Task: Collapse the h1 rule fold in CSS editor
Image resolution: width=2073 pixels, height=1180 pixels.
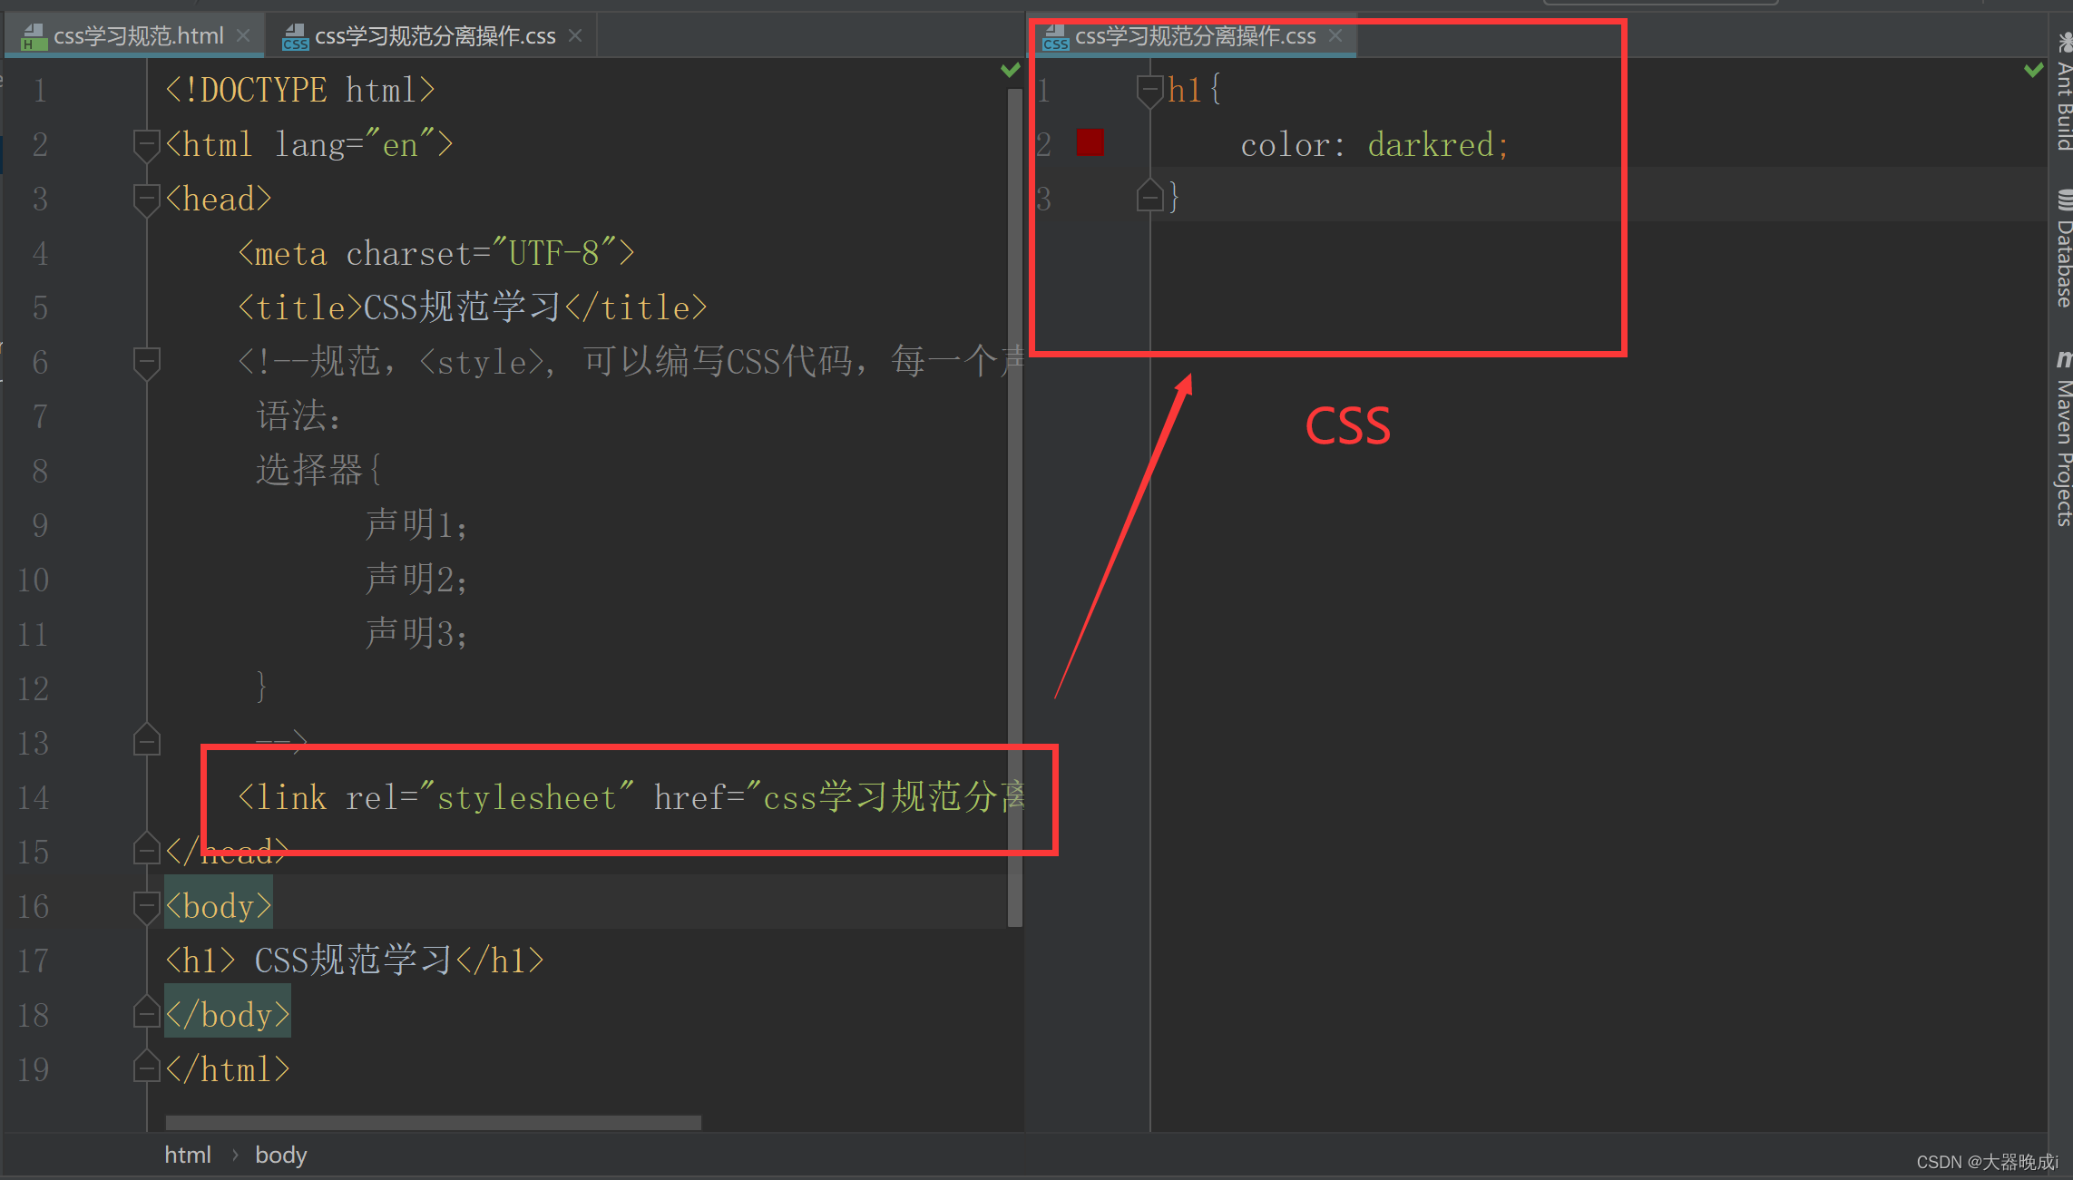Action: pyautogui.click(x=1149, y=91)
